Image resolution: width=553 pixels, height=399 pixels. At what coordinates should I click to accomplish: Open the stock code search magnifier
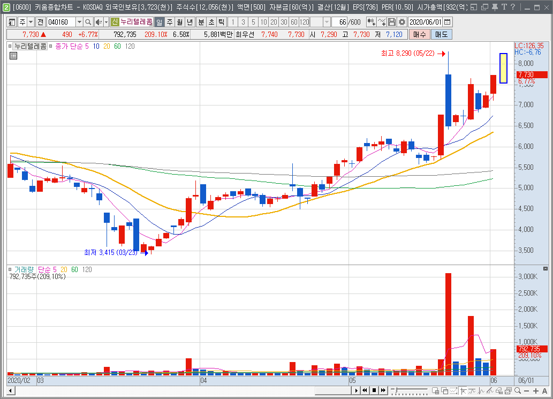click(x=88, y=22)
